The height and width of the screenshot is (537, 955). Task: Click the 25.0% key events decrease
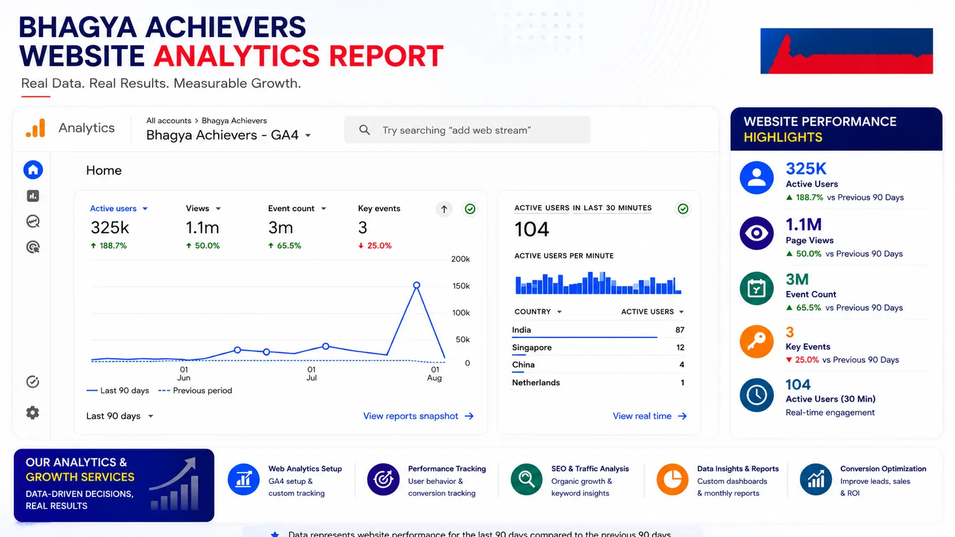[x=375, y=245]
